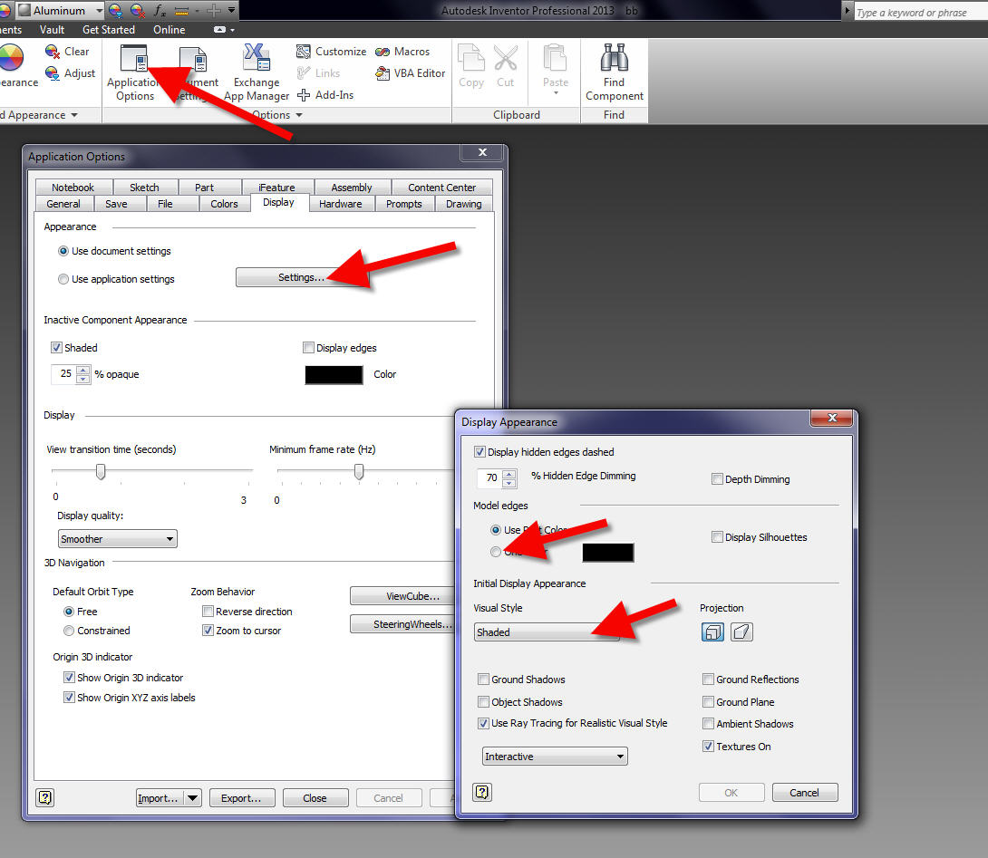Switch to the Hardware tab
Screen dimensions: 988x858
click(x=340, y=204)
